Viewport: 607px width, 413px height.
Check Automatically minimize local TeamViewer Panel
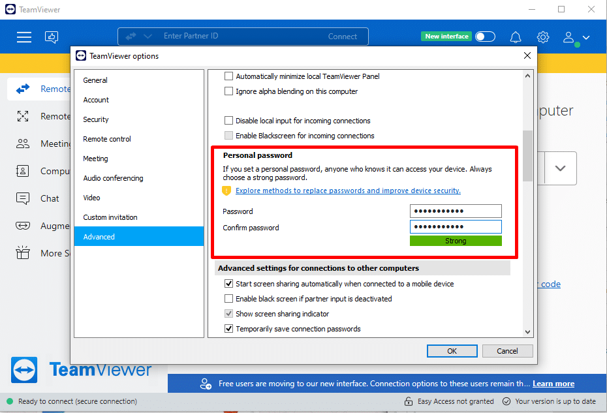[229, 76]
